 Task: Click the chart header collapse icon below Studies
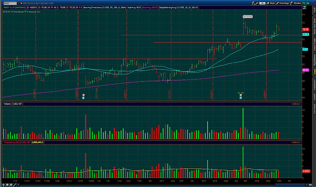pos(305,8)
